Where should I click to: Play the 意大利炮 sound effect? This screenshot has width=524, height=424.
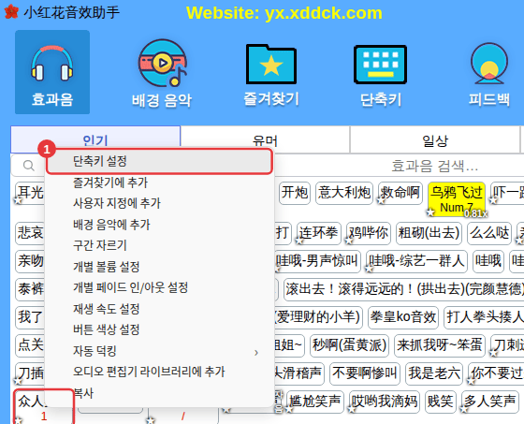(x=344, y=193)
